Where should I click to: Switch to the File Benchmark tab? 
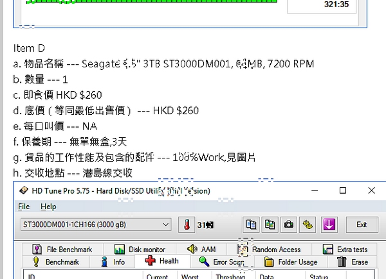point(62,249)
